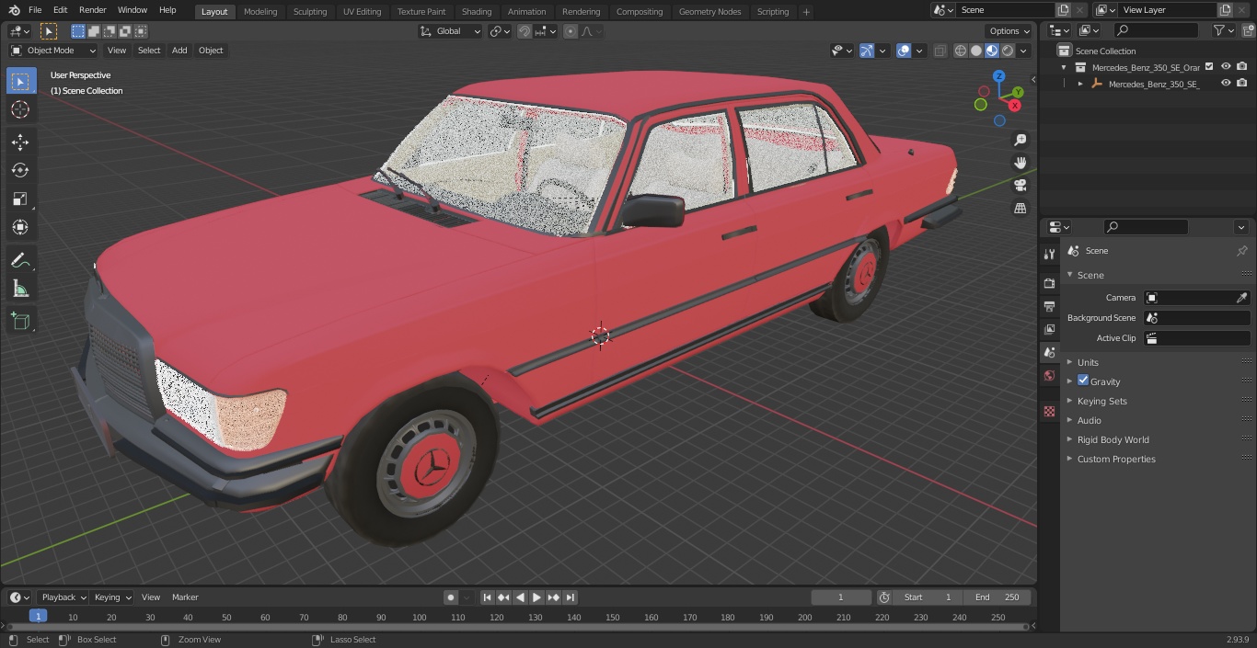Screen dimensions: 1257x648
Task: Click frame 100 on the timeline
Action: pos(419,618)
